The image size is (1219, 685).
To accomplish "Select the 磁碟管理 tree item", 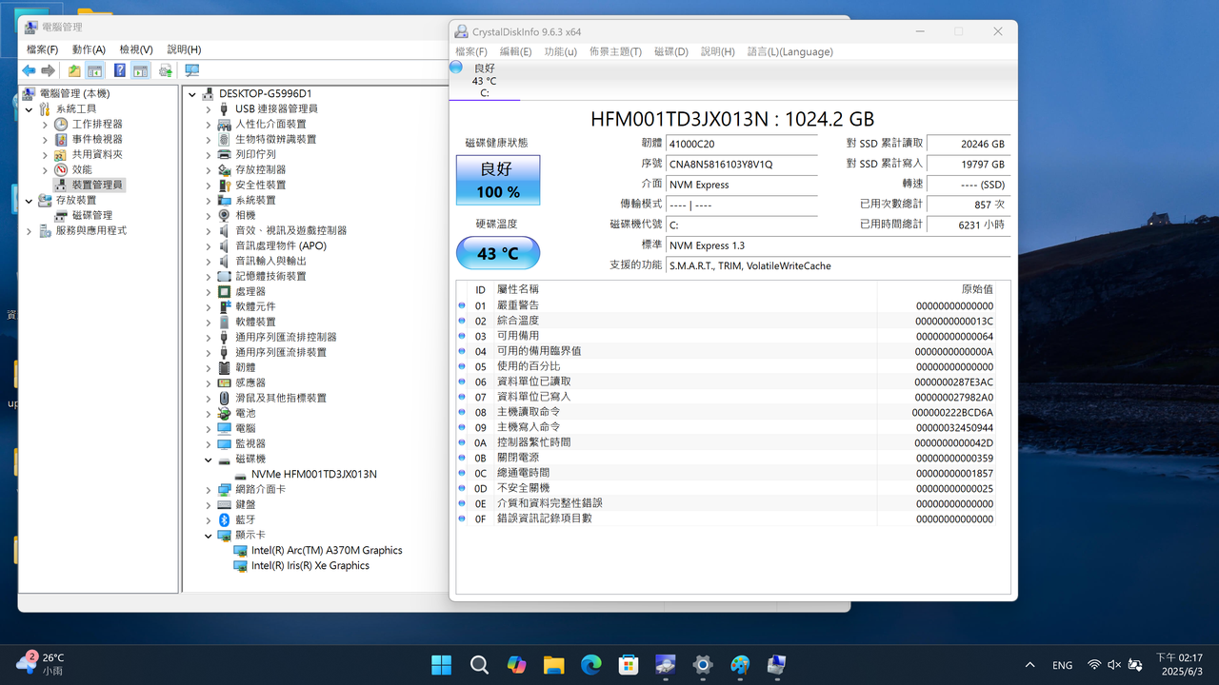I will (92, 216).
